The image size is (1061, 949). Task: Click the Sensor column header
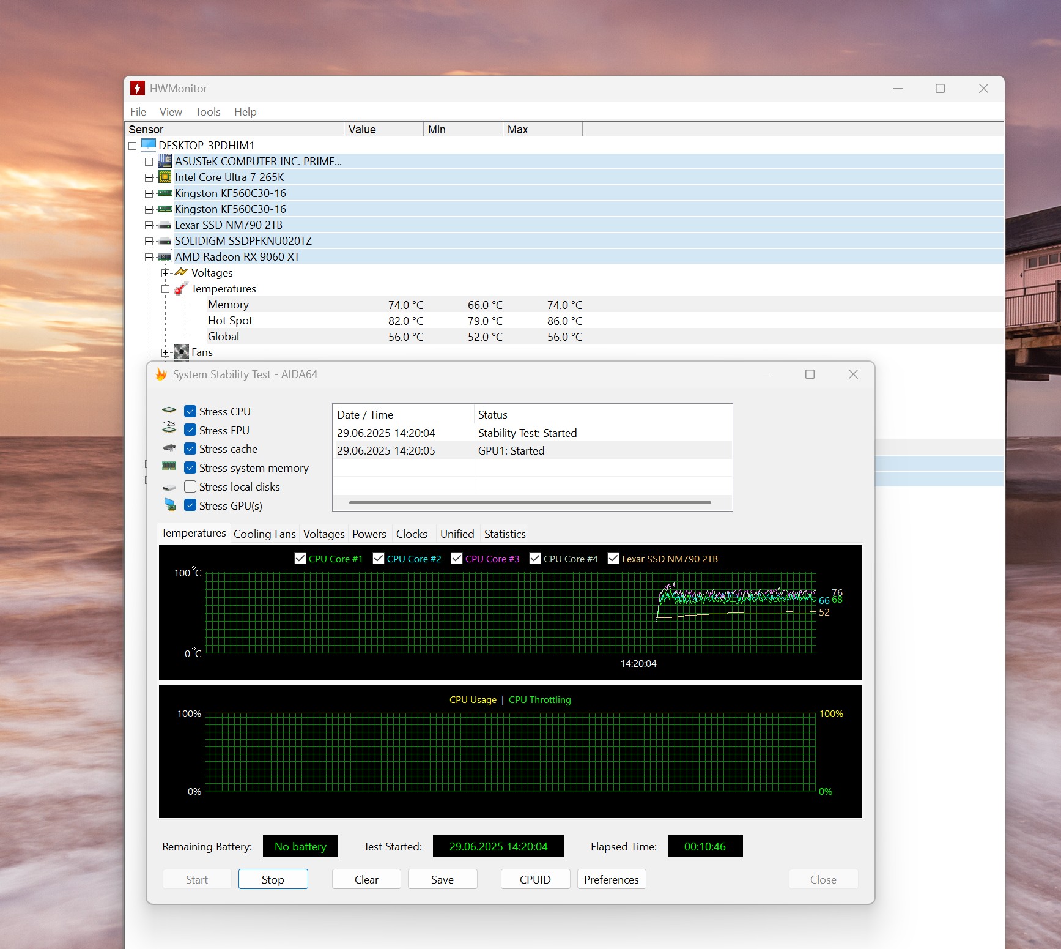(x=234, y=129)
